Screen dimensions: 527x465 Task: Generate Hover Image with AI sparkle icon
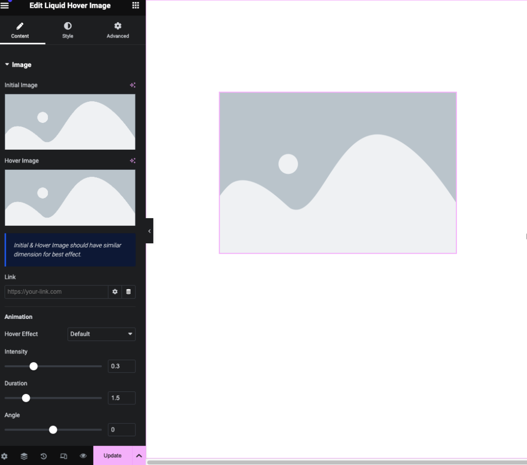point(132,160)
